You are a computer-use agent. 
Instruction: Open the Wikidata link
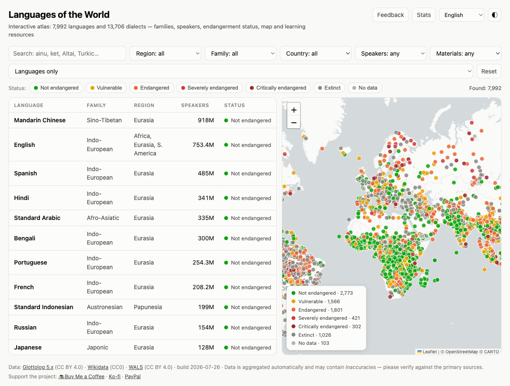98,367
